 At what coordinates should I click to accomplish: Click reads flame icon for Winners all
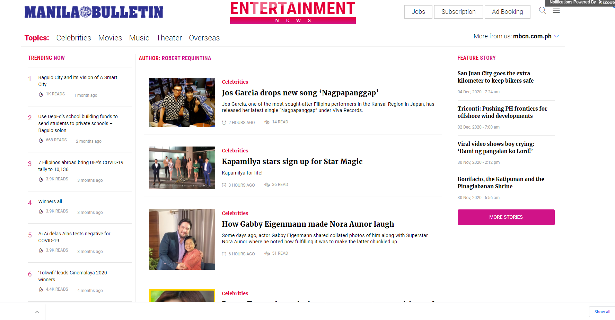(x=41, y=211)
